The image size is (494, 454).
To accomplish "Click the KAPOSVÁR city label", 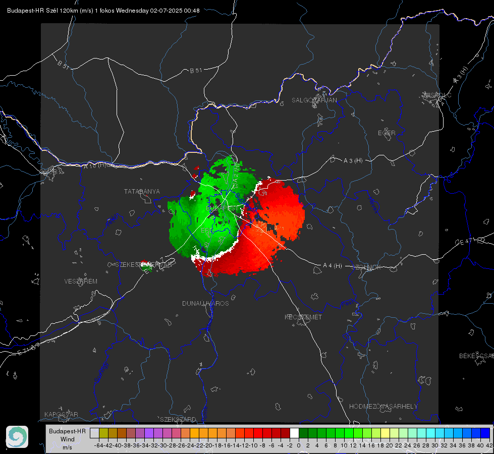I will pos(61,414).
